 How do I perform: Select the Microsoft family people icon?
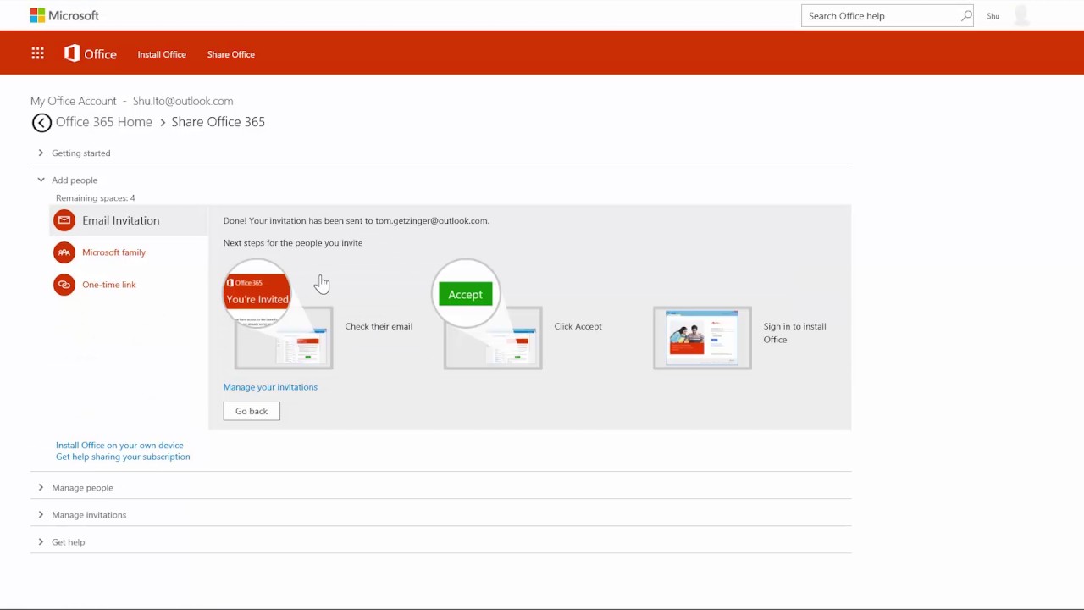(64, 252)
